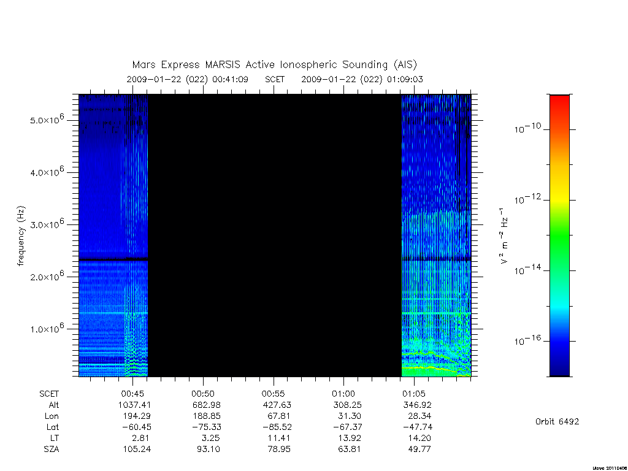This screenshot has height=471, width=628.
Task: Click the Alt value 308.25
Action: pos(347,405)
